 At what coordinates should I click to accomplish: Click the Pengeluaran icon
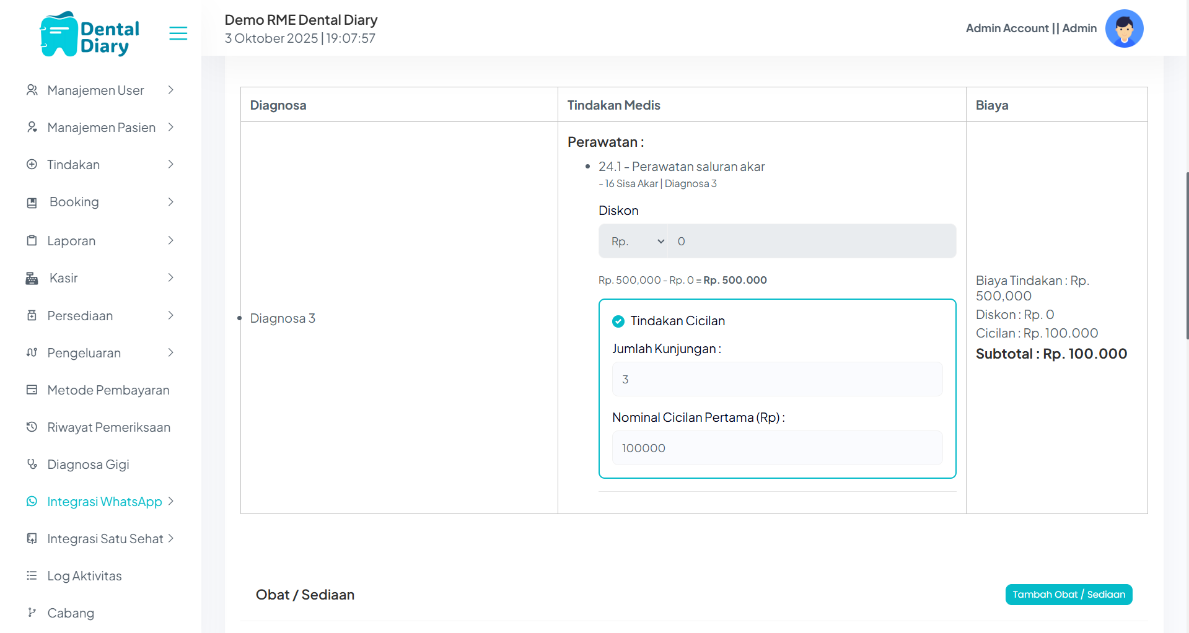32,352
